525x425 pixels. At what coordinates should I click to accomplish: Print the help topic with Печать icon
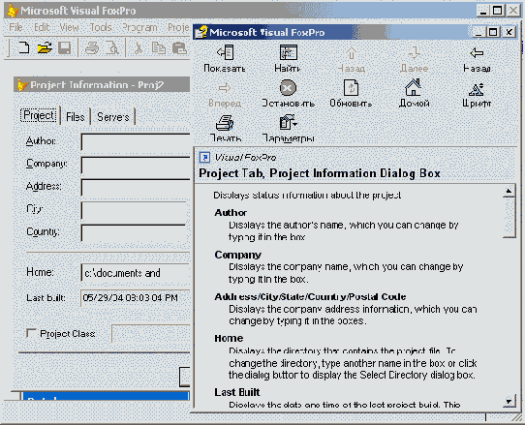point(225,129)
